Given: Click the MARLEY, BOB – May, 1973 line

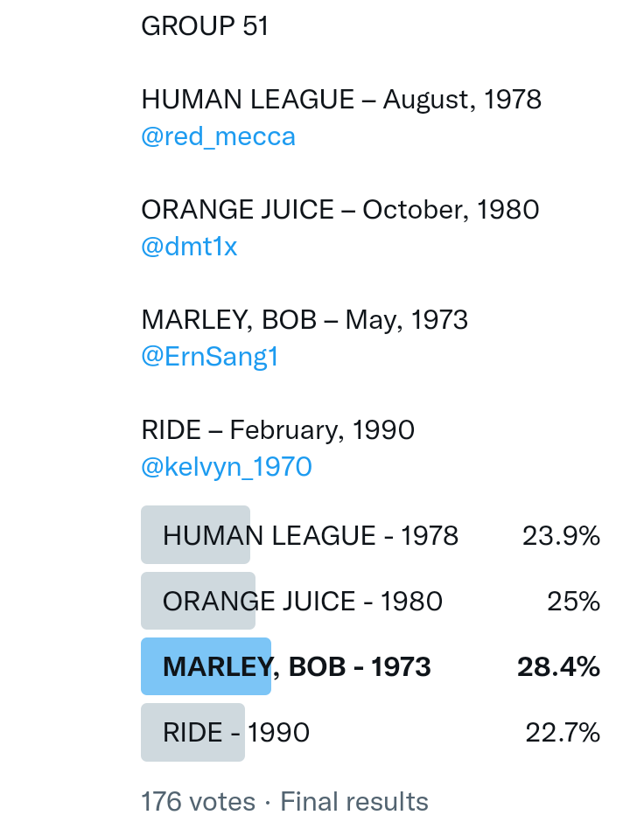Looking at the screenshot, I should pos(304,320).
